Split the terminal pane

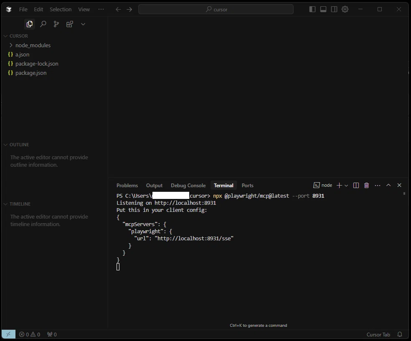(x=356, y=185)
